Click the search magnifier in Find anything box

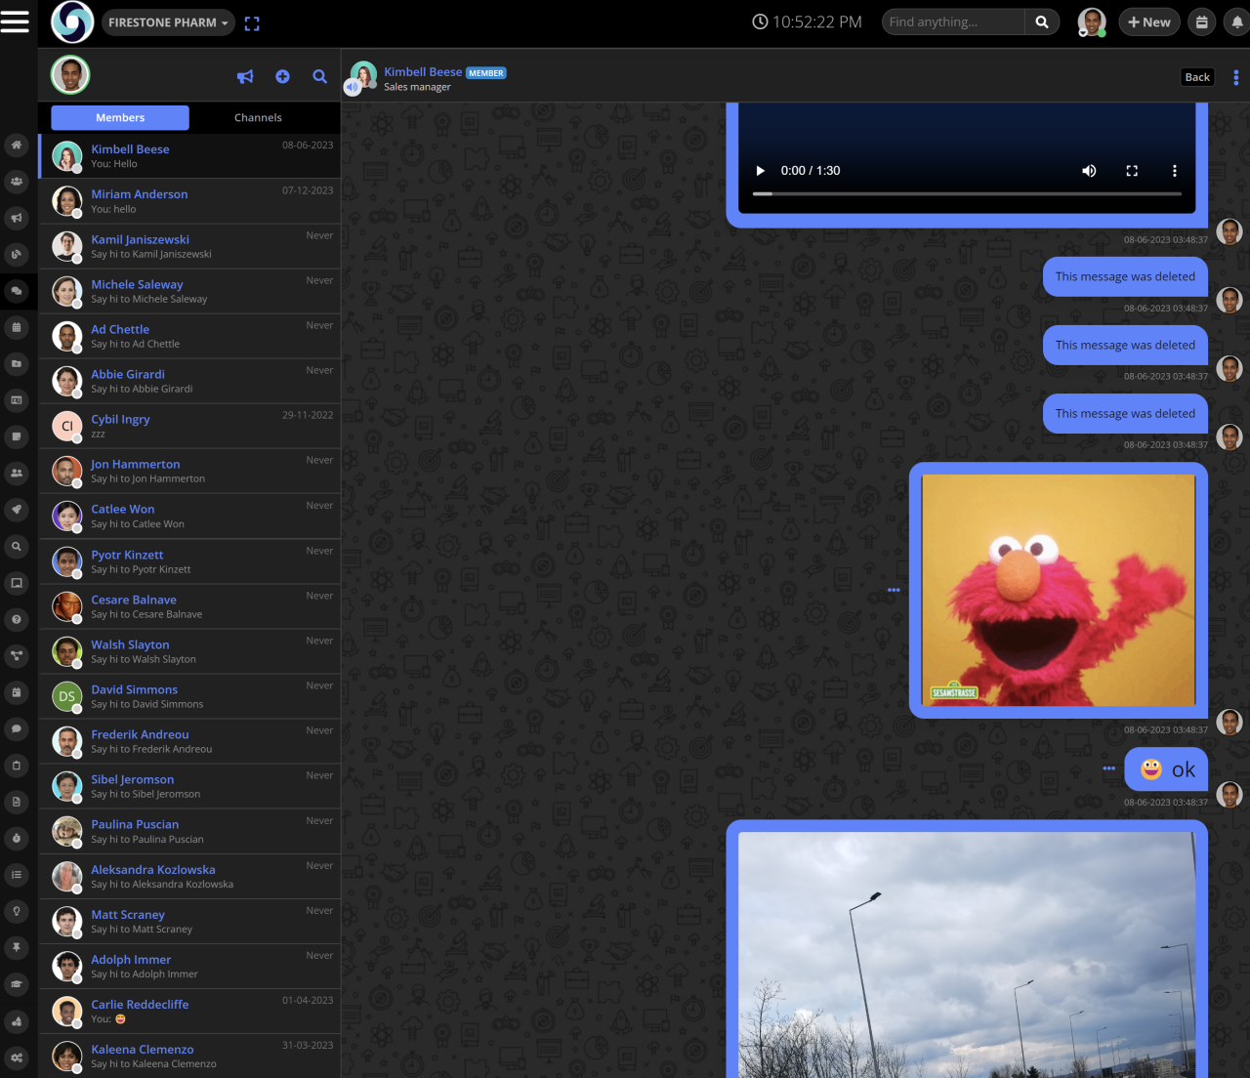pos(1041,21)
